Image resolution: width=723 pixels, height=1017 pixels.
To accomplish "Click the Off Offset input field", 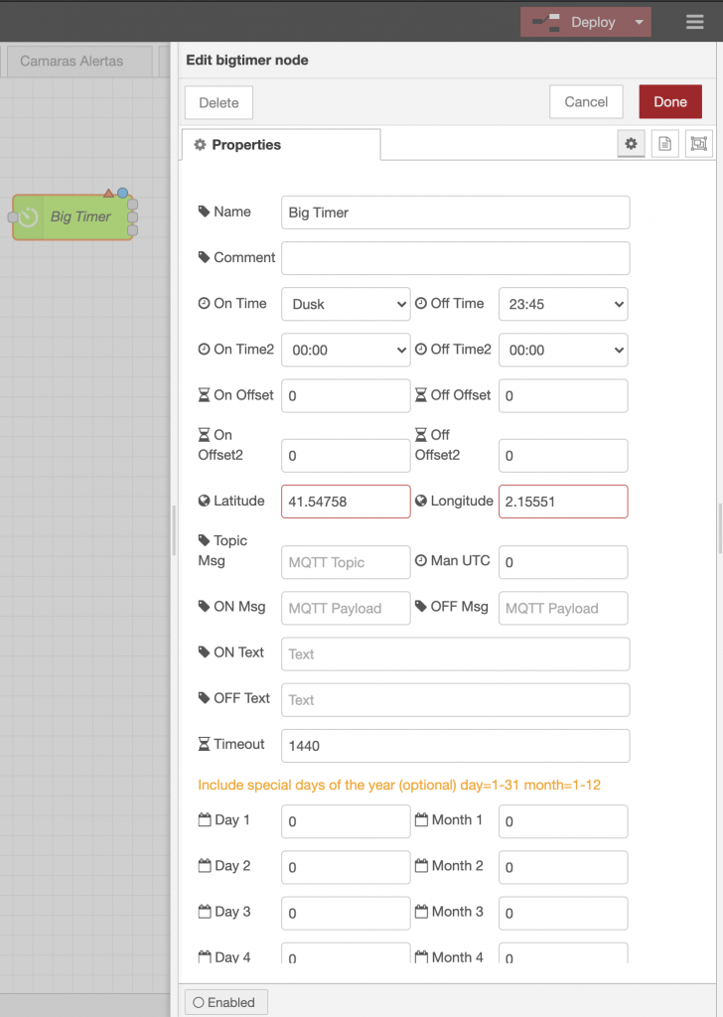I will [x=563, y=395].
